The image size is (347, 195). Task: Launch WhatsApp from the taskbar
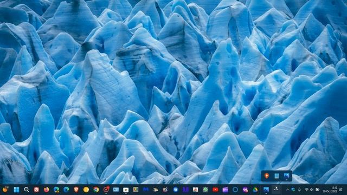pyautogui.click(x=205, y=190)
